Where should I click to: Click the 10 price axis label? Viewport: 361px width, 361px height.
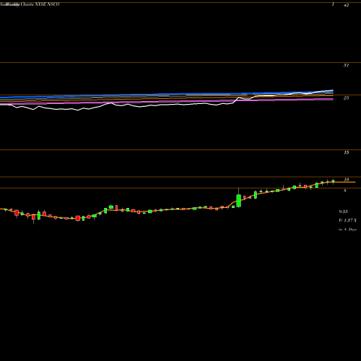346,180
